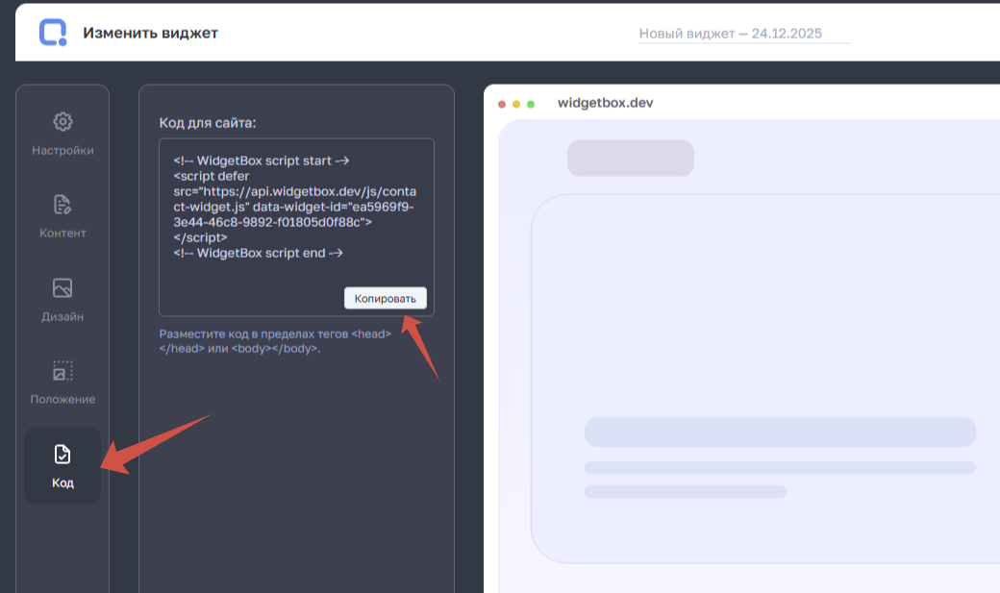
Task: Click the Изменить виджет page title
Action: click(150, 33)
